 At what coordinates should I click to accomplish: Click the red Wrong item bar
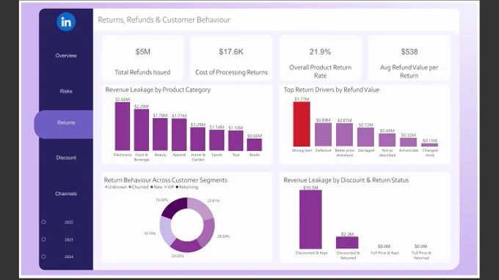pos(302,124)
